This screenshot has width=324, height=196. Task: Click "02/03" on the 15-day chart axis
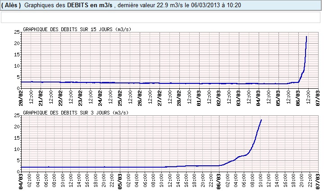[219, 98]
